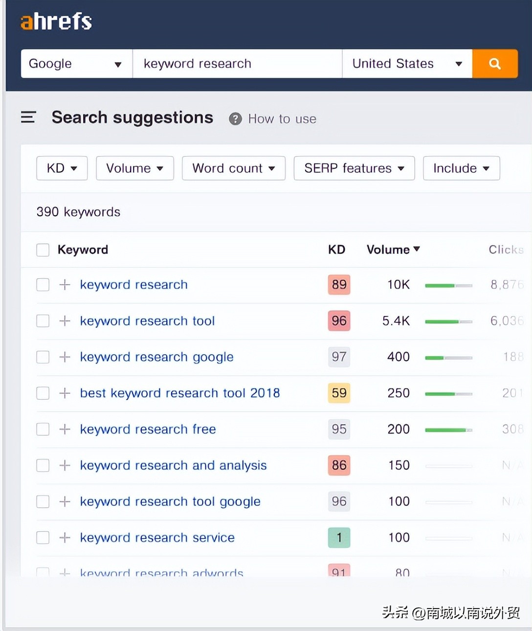Toggle the select-all checkbox in Keyword header
Image resolution: width=532 pixels, height=631 pixels.
[x=43, y=250]
